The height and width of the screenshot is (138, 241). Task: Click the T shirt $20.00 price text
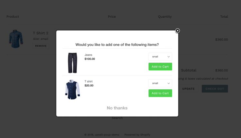(x=89, y=86)
